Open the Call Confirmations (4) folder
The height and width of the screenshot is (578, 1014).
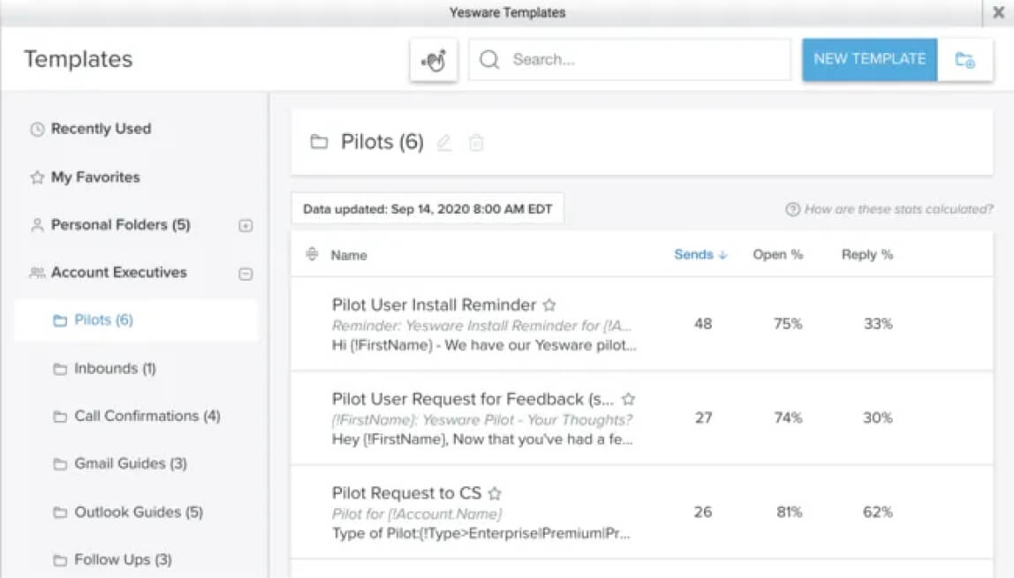tap(147, 416)
